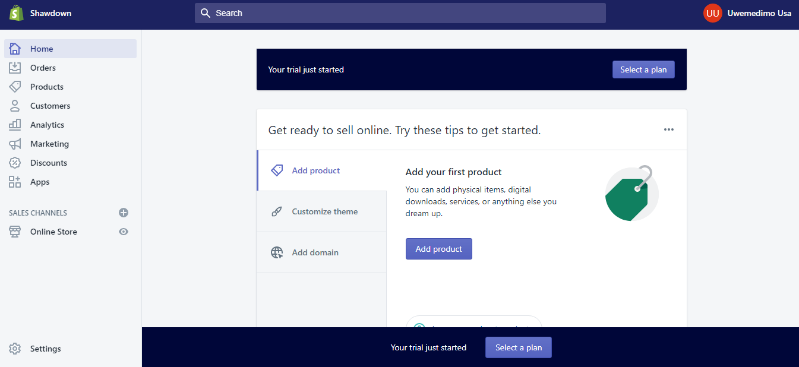Click the paintbrush icon beside Customize theme
The width and height of the screenshot is (799, 367).
point(277,211)
